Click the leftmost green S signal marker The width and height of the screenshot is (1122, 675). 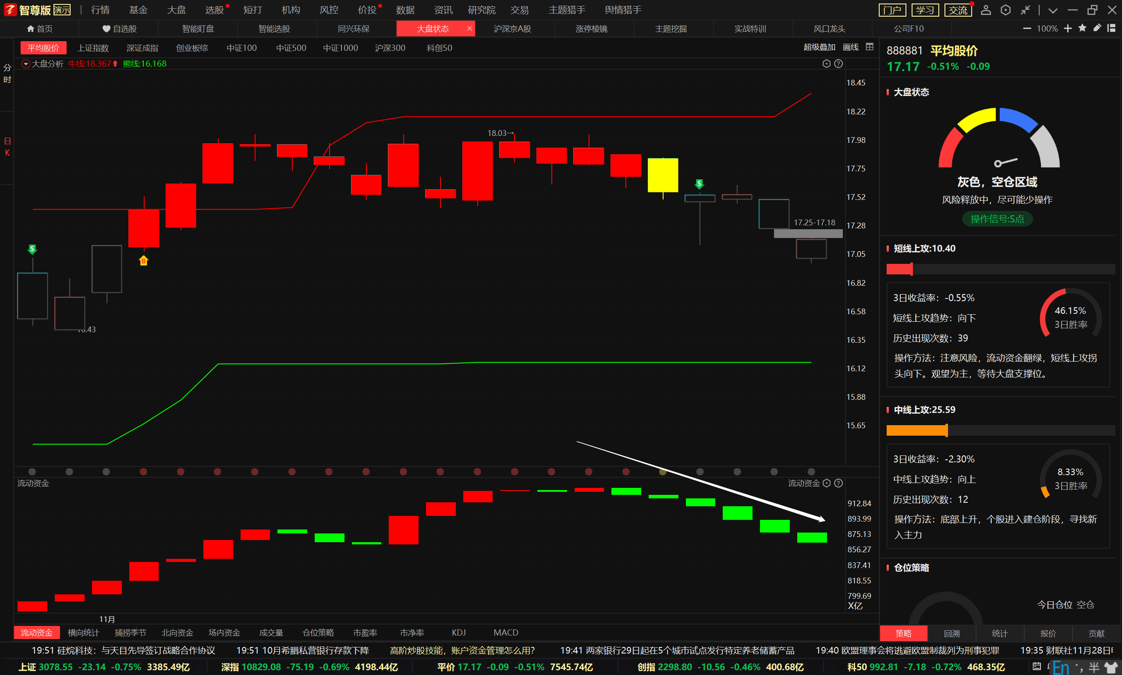(x=32, y=249)
